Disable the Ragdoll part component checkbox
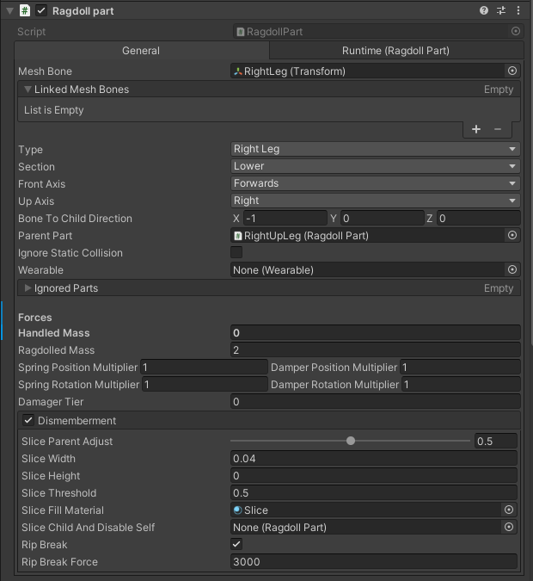This screenshot has height=581, width=533. 41,10
